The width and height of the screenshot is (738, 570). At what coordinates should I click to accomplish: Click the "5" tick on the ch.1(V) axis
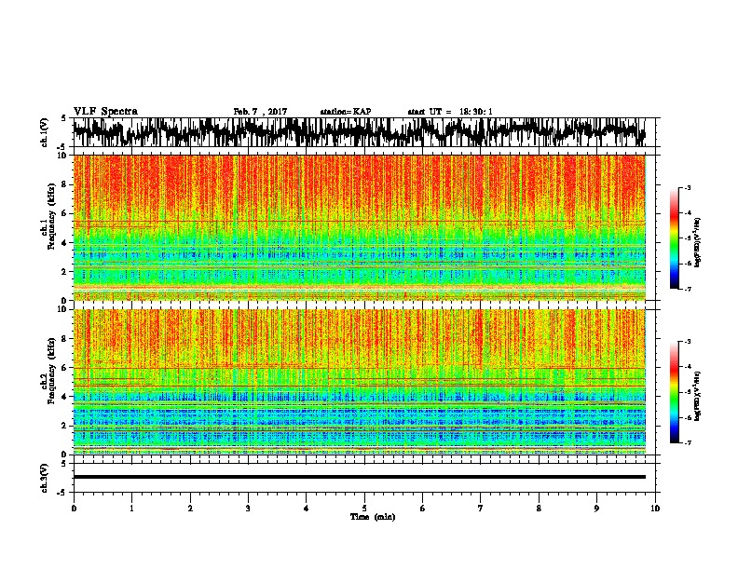click(x=64, y=118)
